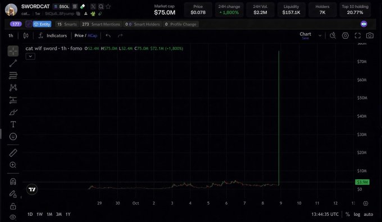Open the quick search icon in chart toolbar
This screenshot has height=222, width=382.
333,36
